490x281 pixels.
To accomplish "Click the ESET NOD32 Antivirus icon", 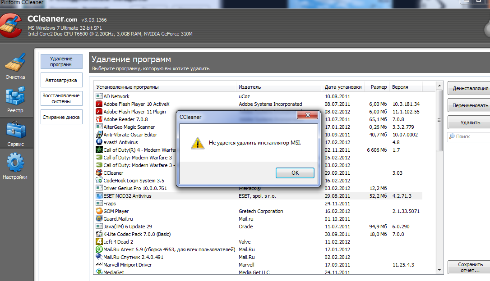I will click(99, 195).
